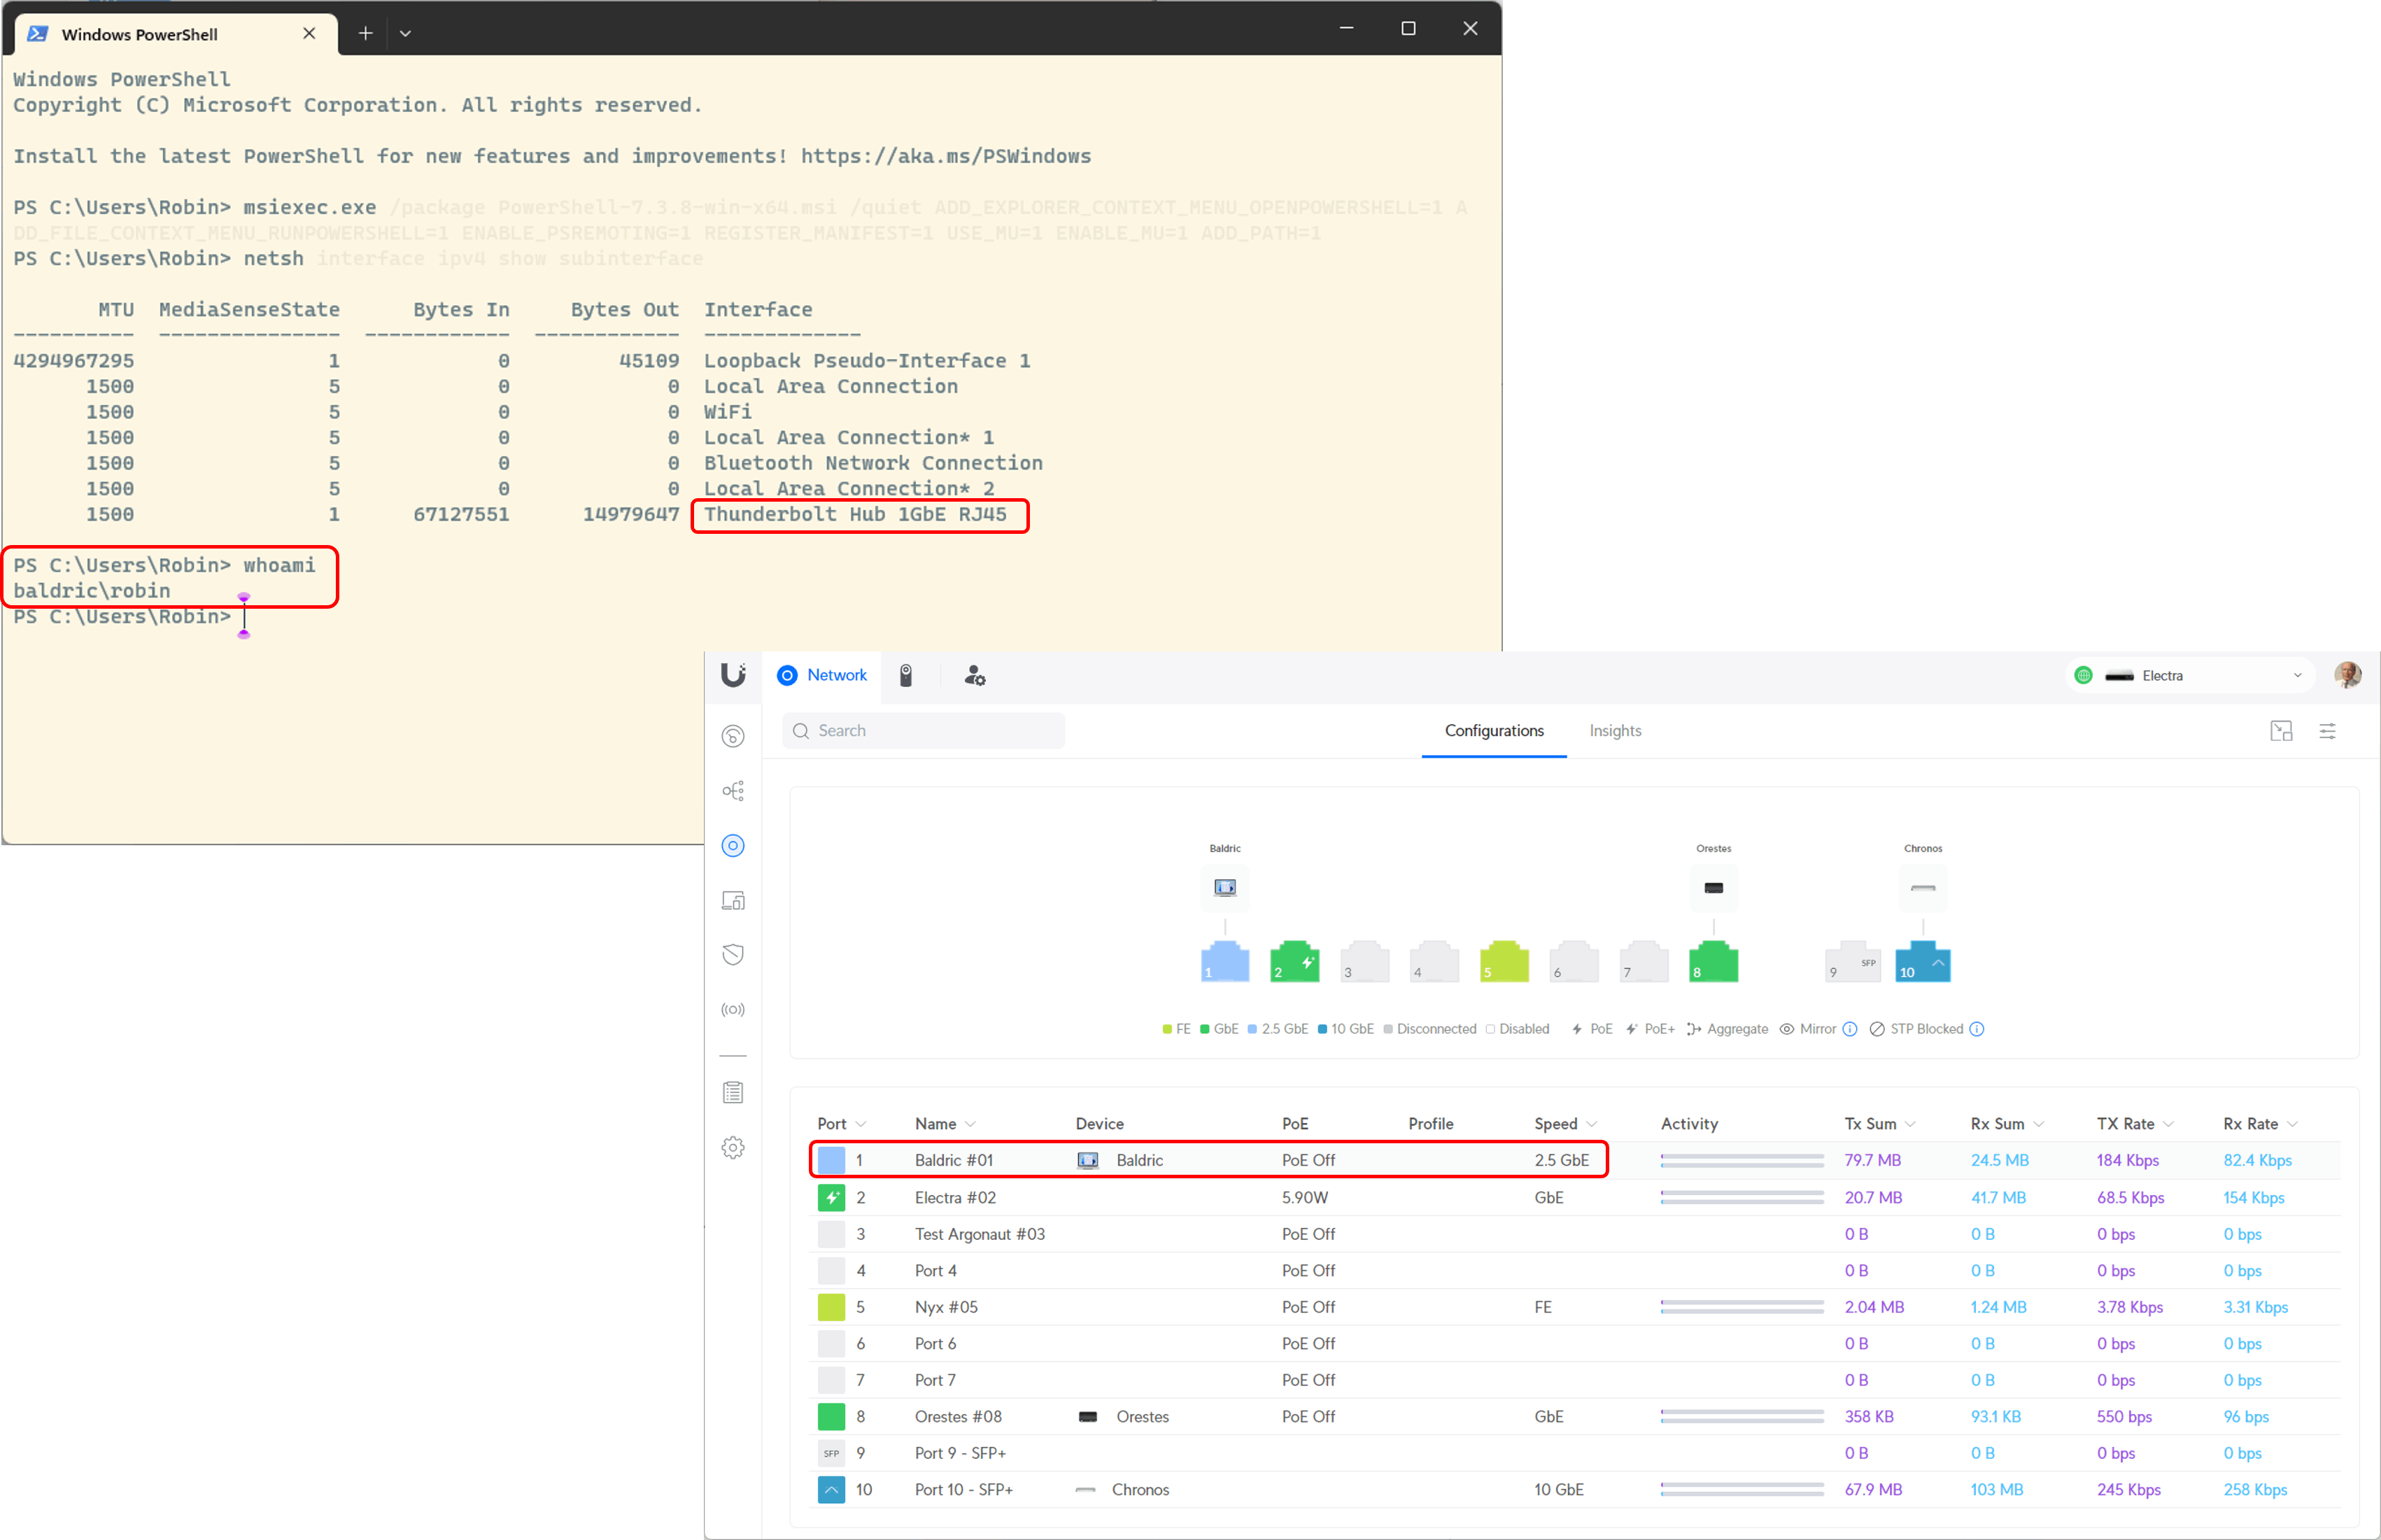2381x1540 pixels.
Task: Open the security shield sidebar icon
Action: tap(733, 955)
